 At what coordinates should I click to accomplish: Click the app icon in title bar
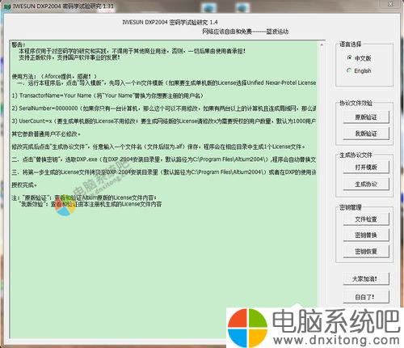tap(7, 6)
